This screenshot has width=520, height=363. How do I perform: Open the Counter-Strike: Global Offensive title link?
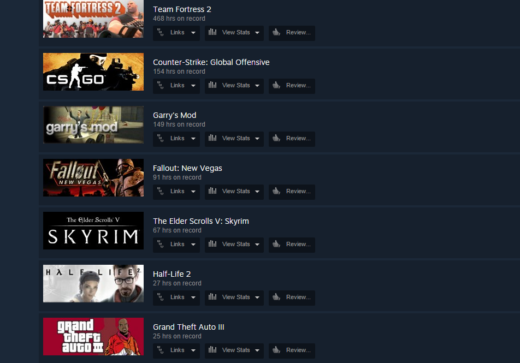pos(211,62)
